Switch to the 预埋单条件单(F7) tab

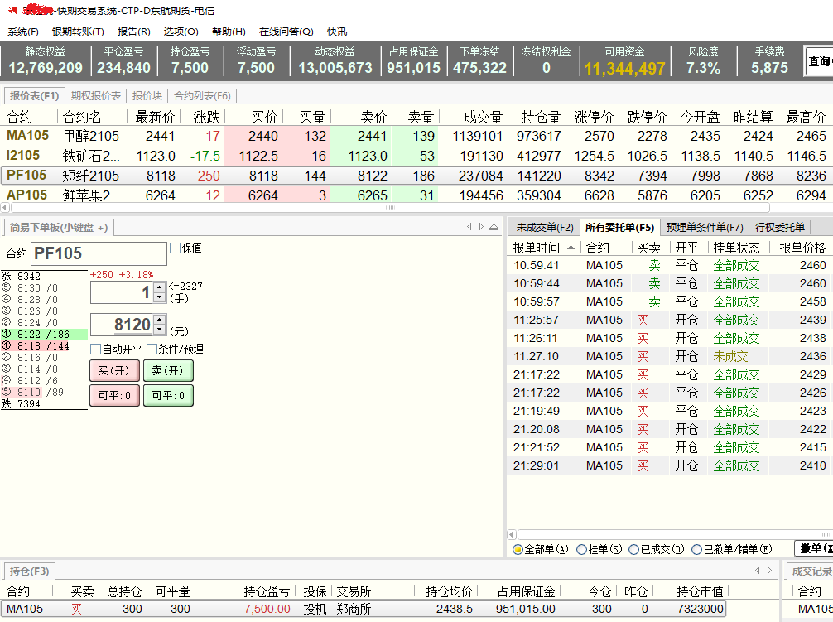pyautogui.click(x=705, y=227)
